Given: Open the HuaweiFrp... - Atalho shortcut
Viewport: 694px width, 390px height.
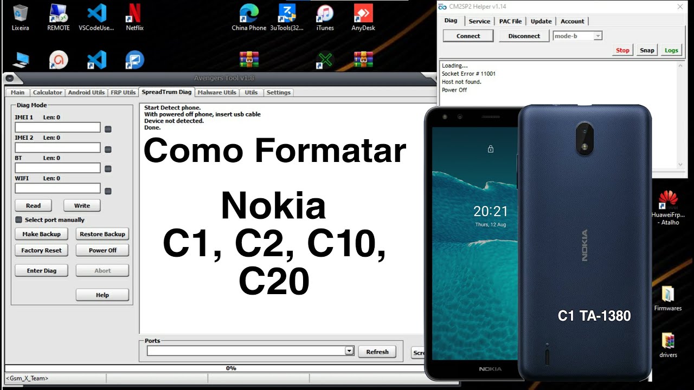Looking at the screenshot, I should [668, 207].
